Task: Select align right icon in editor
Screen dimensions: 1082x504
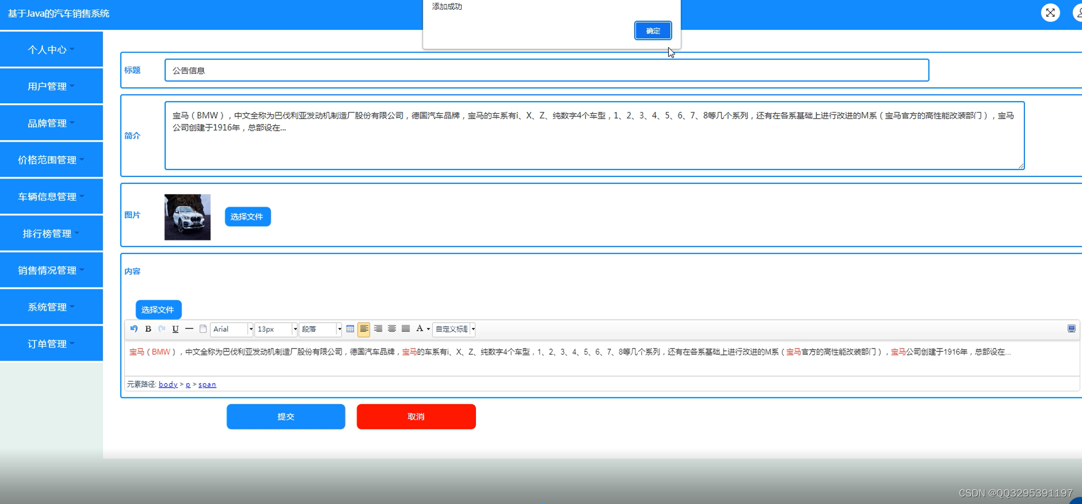Action: (378, 329)
